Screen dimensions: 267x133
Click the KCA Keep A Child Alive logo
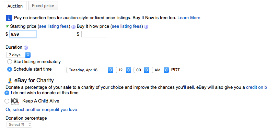[x=15, y=101]
